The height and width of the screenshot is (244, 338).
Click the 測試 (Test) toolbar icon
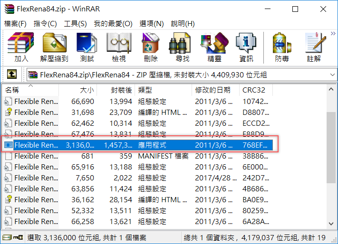[87, 47]
